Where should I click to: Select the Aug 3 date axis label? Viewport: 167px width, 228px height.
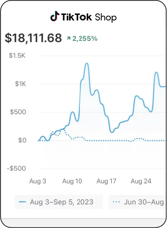[x=38, y=181]
